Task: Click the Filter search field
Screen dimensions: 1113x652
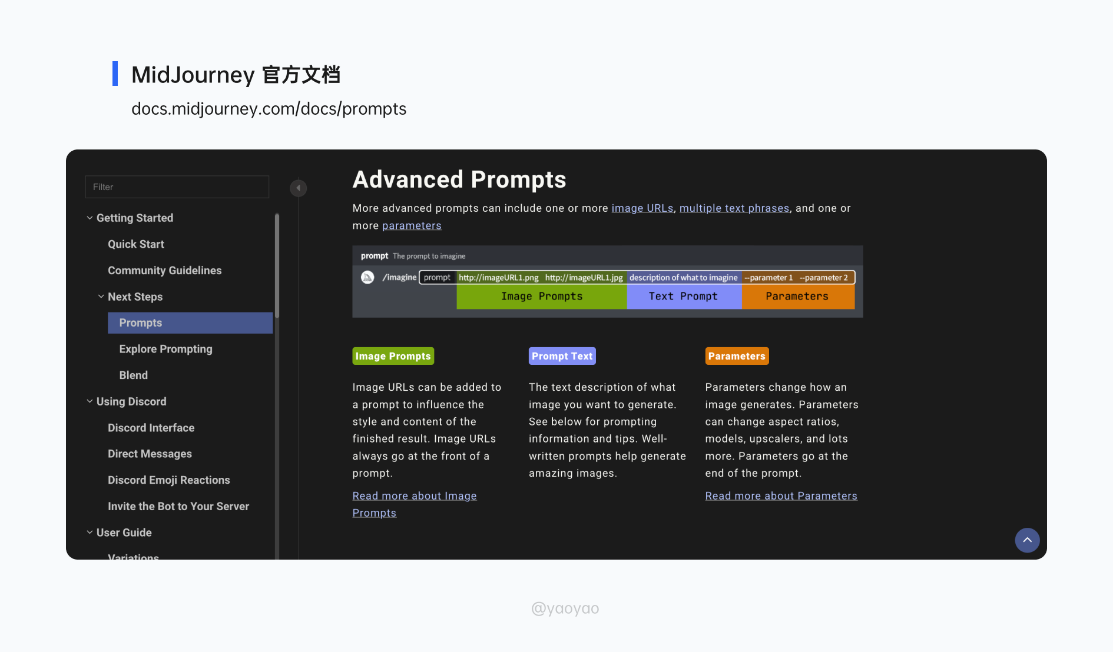Action: tap(177, 187)
